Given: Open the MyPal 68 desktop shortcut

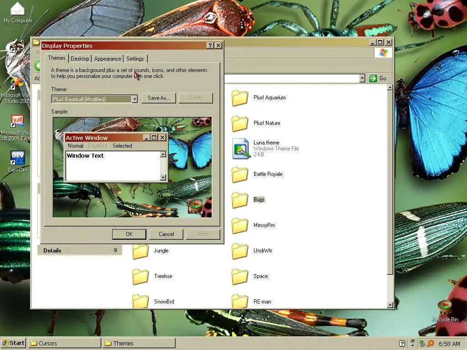Looking at the screenshot, I should click(x=17, y=49).
